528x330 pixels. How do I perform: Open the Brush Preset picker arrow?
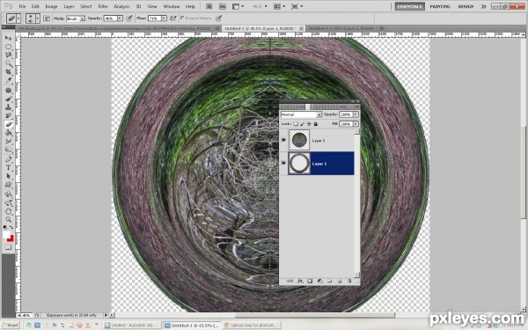(38, 18)
